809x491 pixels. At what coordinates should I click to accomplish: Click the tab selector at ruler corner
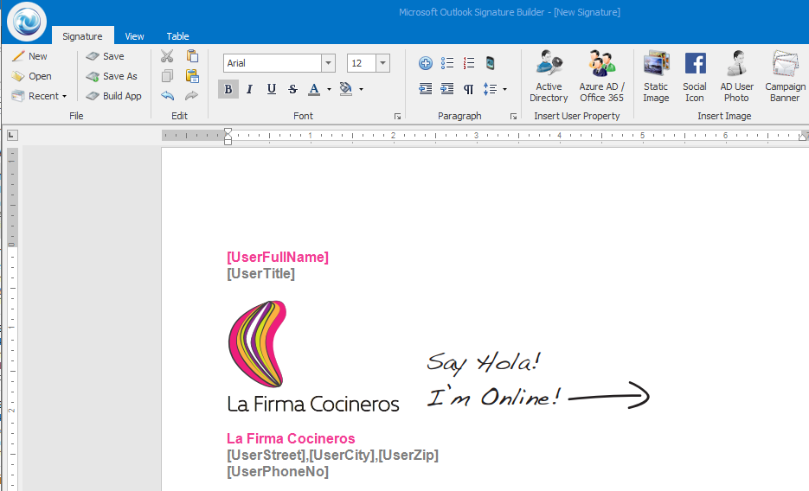[12, 136]
